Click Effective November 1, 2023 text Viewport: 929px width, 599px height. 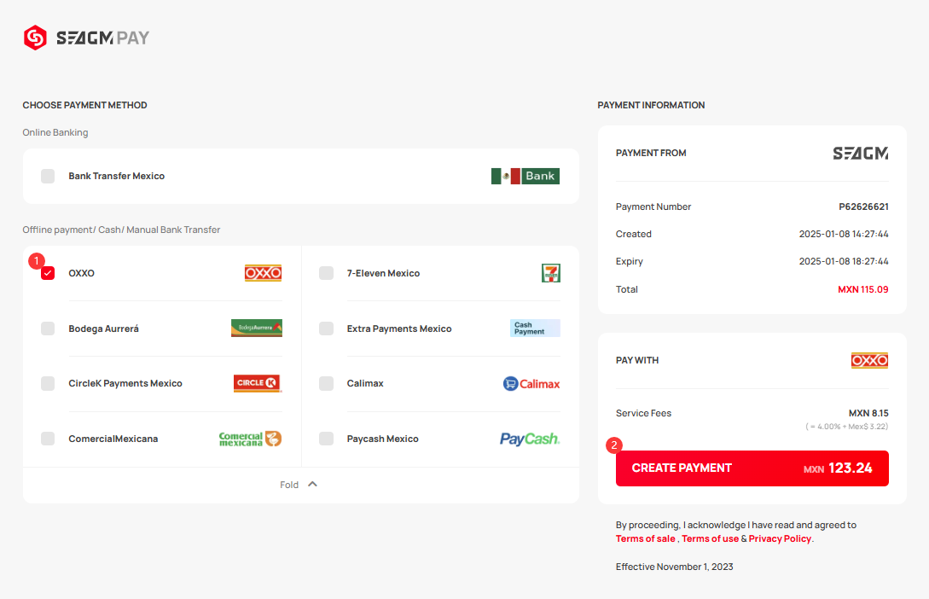(x=674, y=567)
